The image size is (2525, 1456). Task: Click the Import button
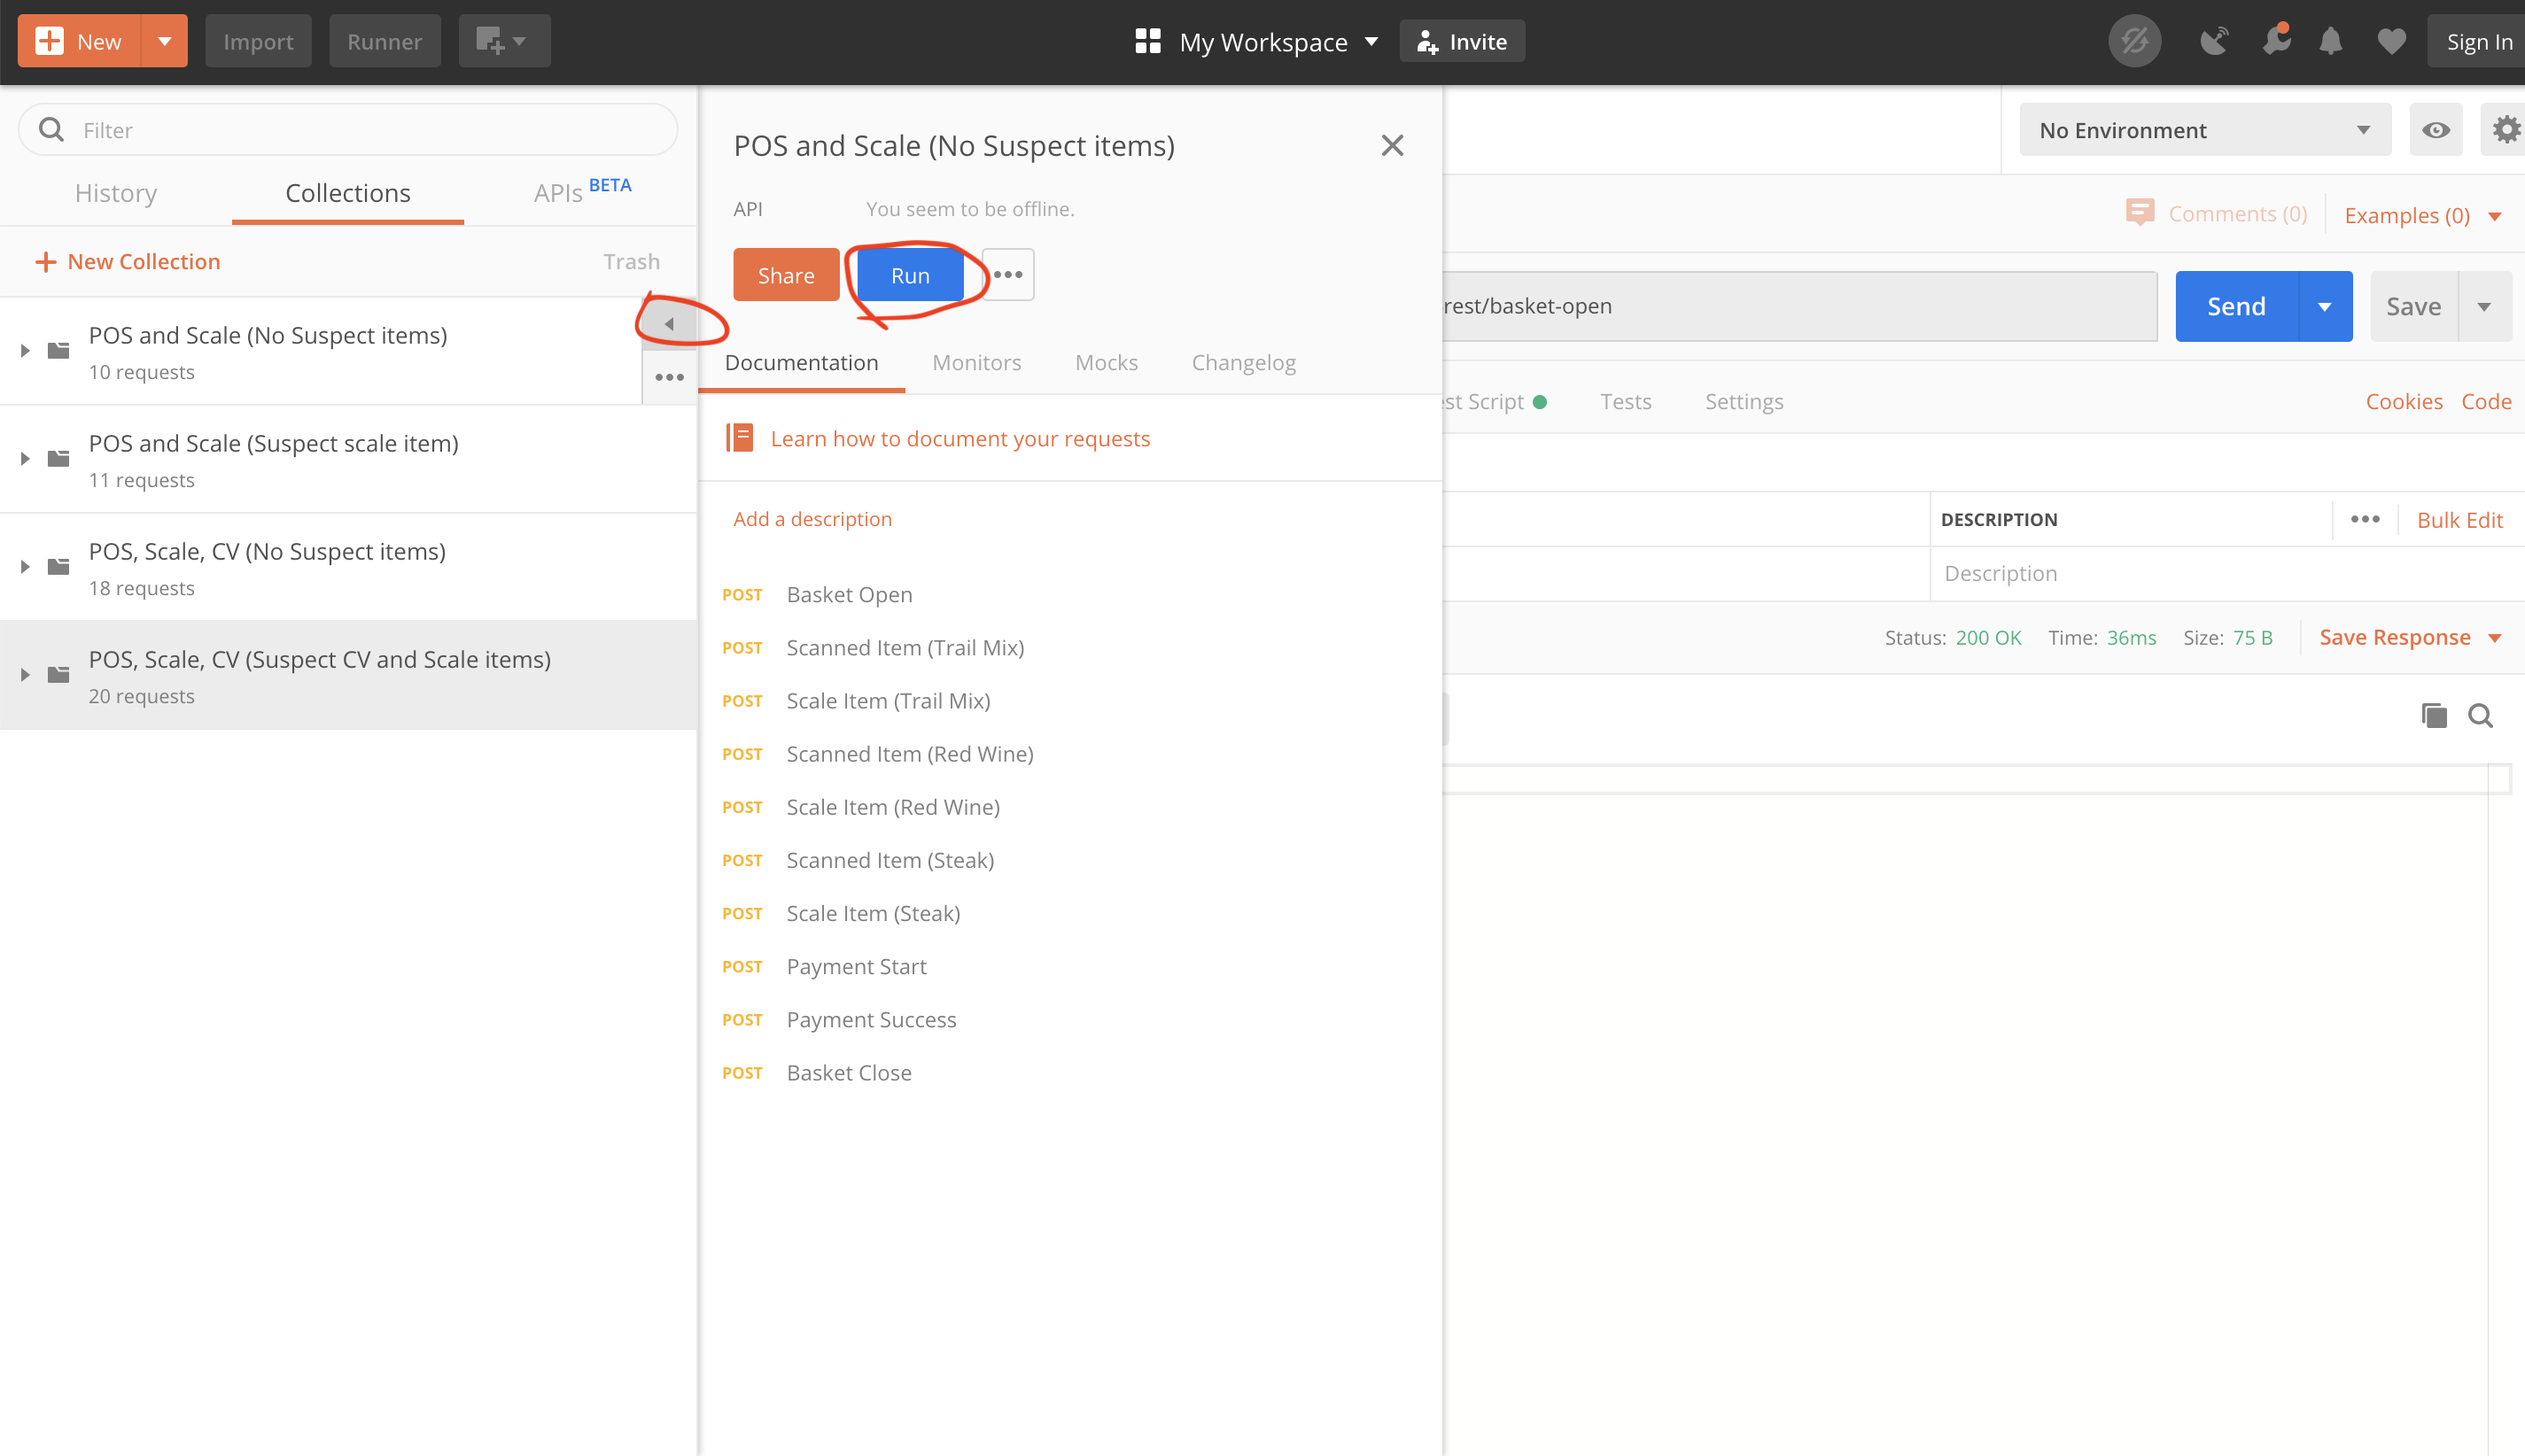258,41
